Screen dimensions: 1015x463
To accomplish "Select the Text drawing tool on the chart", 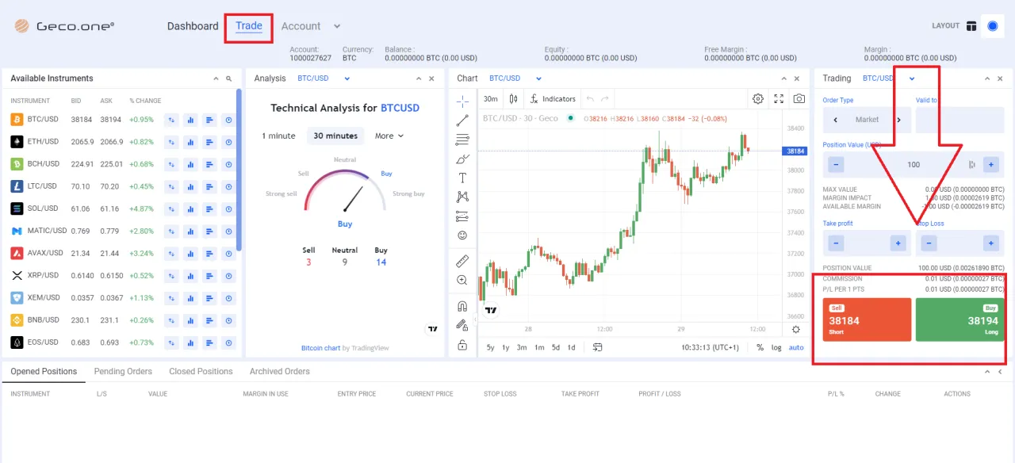I will tap(462, 178).
